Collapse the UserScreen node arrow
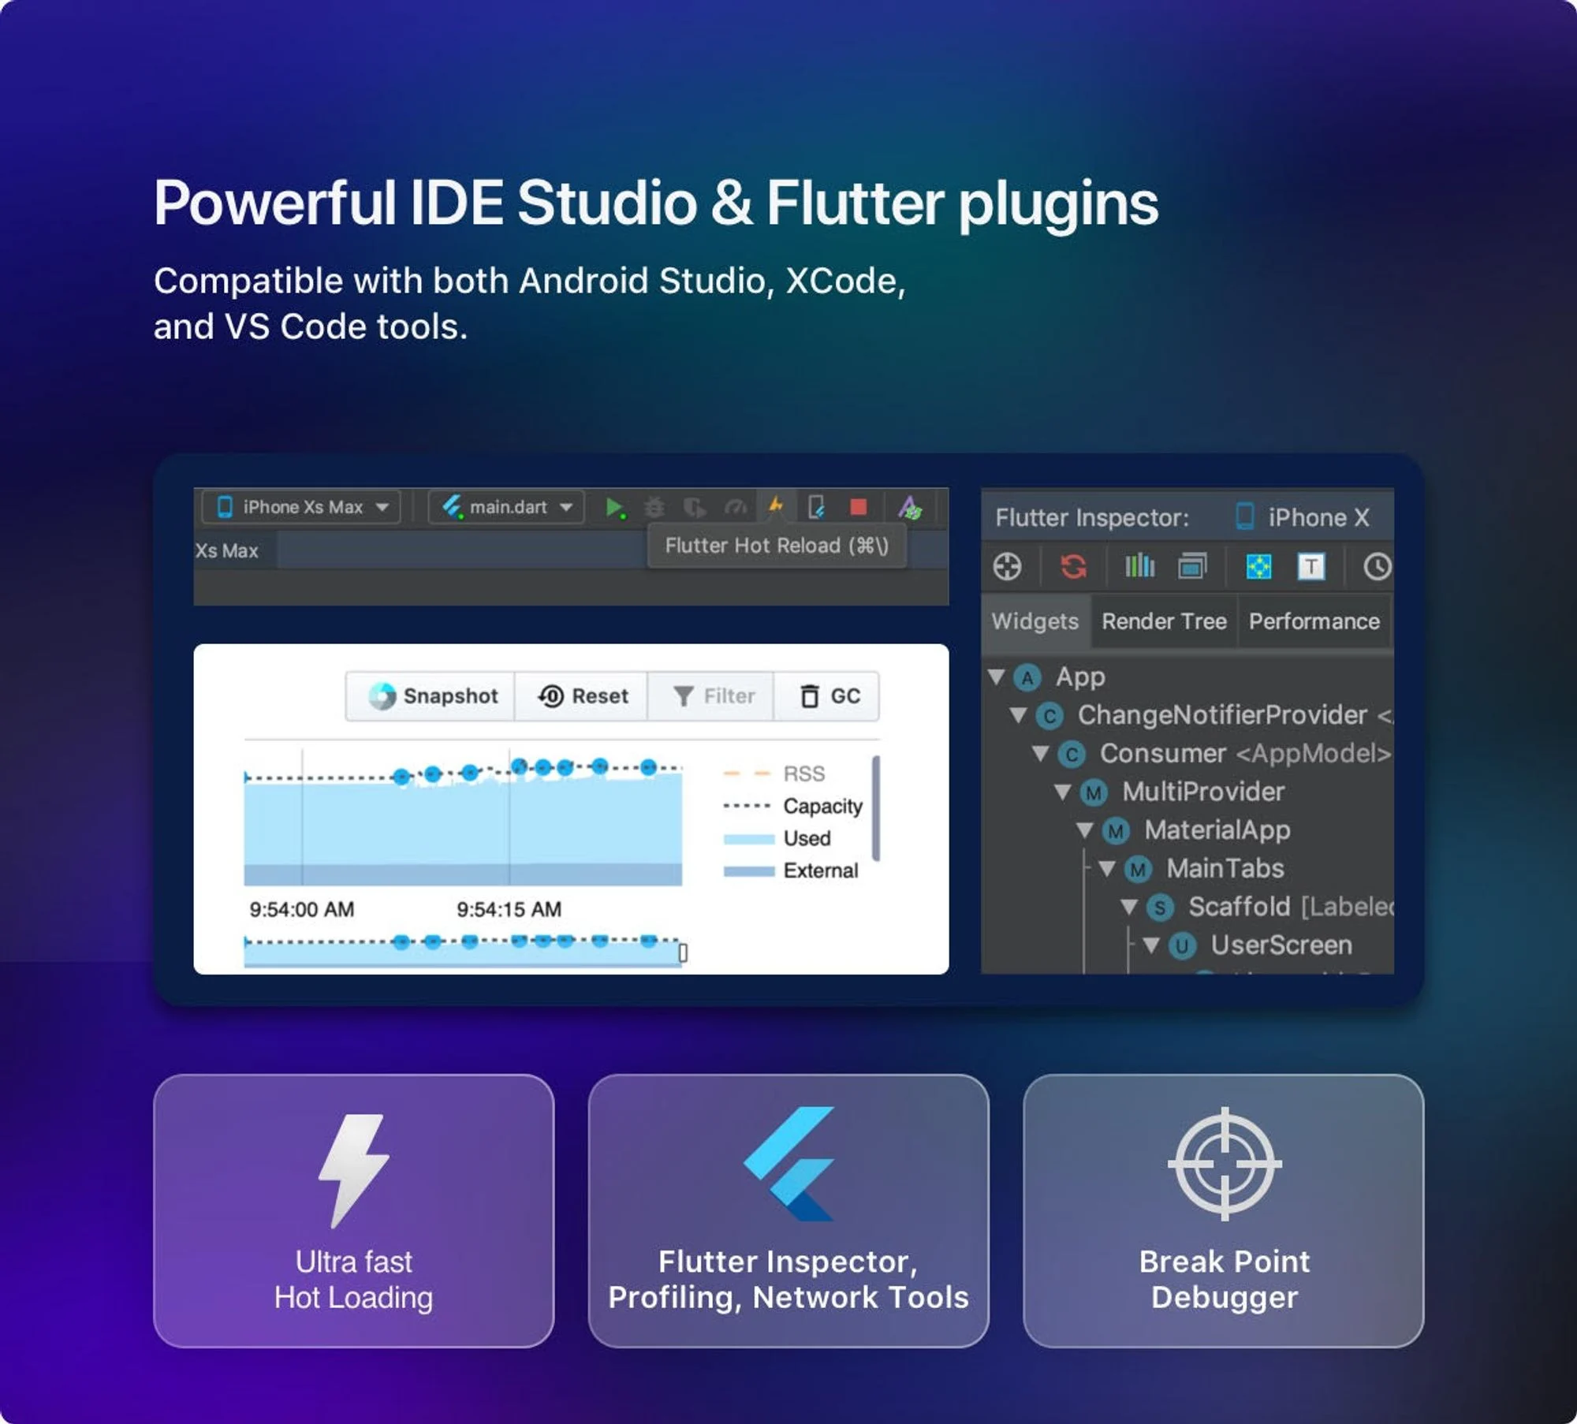The width and height of the screenshot is (1577, 1424). tap(1150, 945)
